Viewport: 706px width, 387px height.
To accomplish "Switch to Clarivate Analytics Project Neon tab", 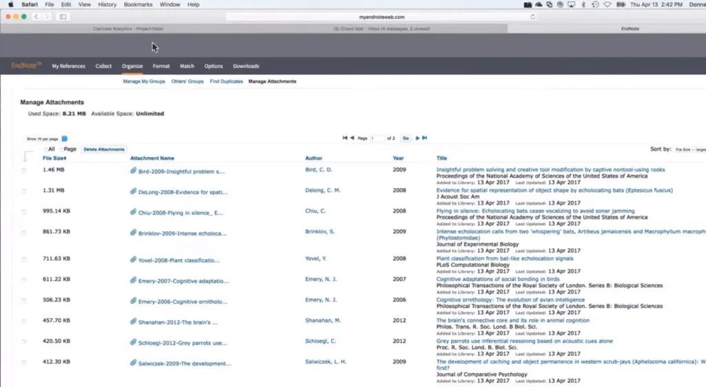I will [x=128, y=29].
